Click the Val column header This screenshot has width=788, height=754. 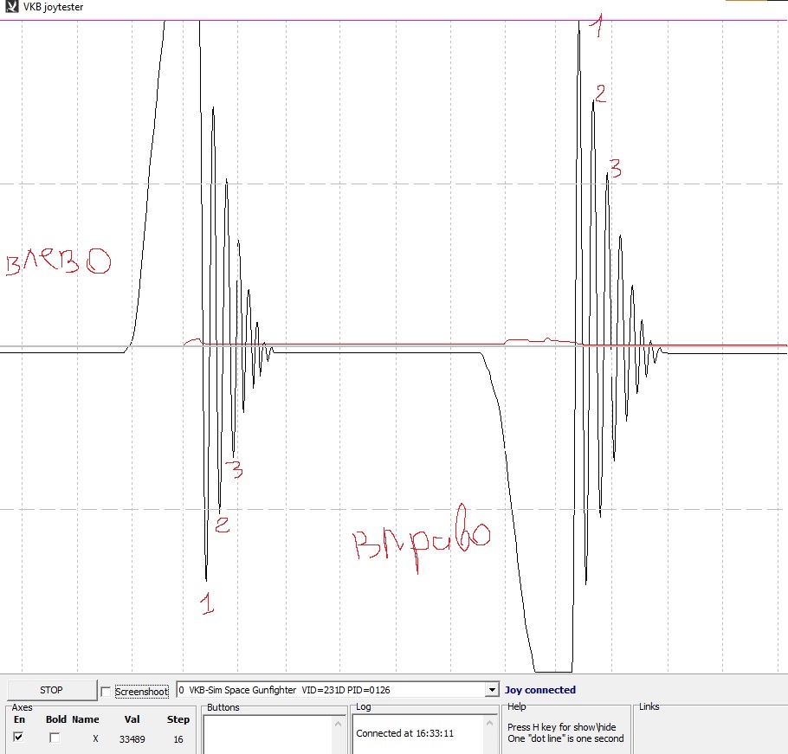pos(132,719)
